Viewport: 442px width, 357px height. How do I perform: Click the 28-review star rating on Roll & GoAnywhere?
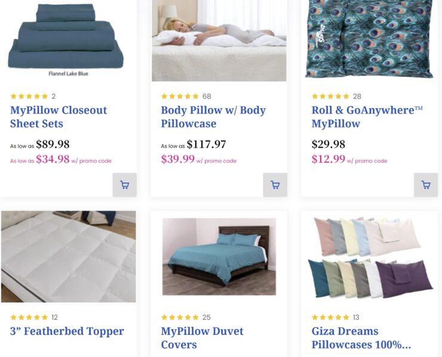pos(330,96)
